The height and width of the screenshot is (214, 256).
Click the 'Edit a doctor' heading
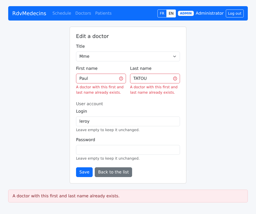coord(92,36)
